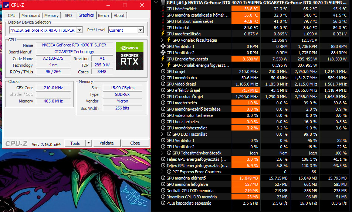Click the GPU chip icon in the GPU [#1] header
352x212 pixels.
coord(163,3)
